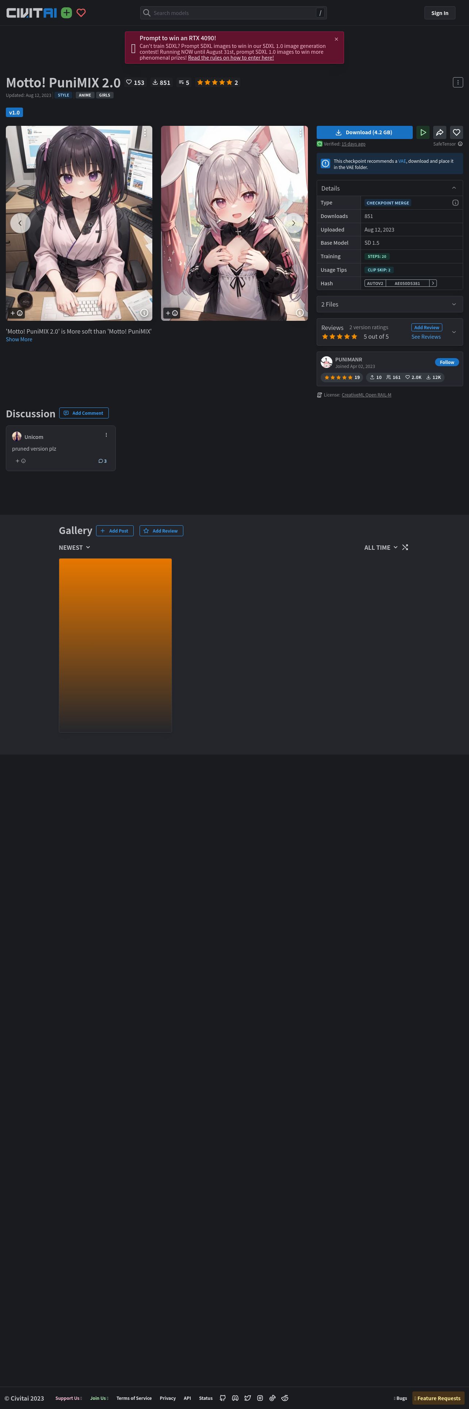Viewport: 469px width, 1409px height.
Task: Open the Instagram icon in footer
Action: tap(260, 1398)
